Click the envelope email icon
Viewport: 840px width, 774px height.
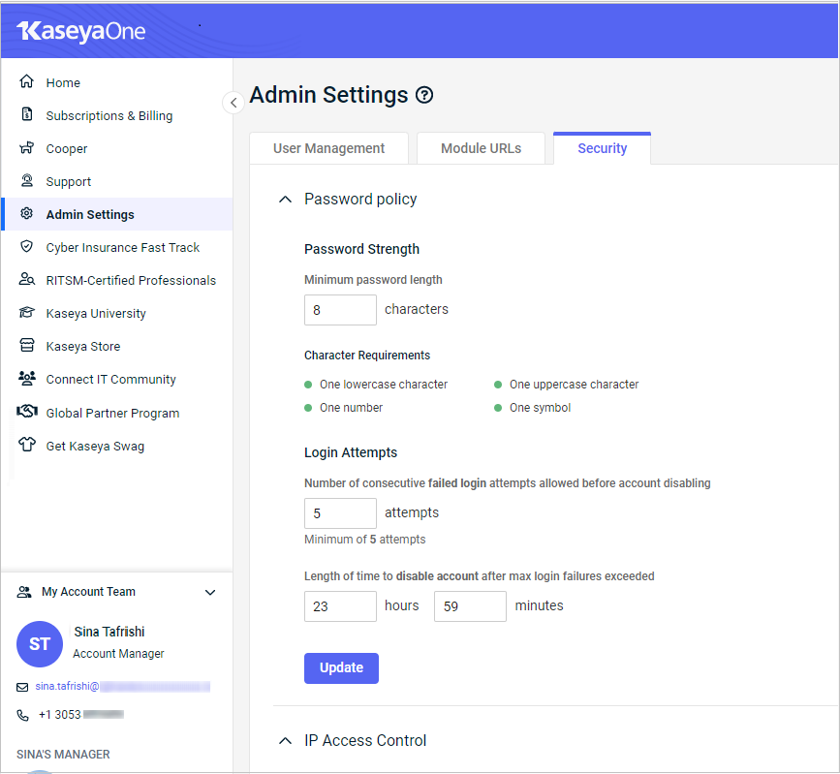(x=22, y=687)
